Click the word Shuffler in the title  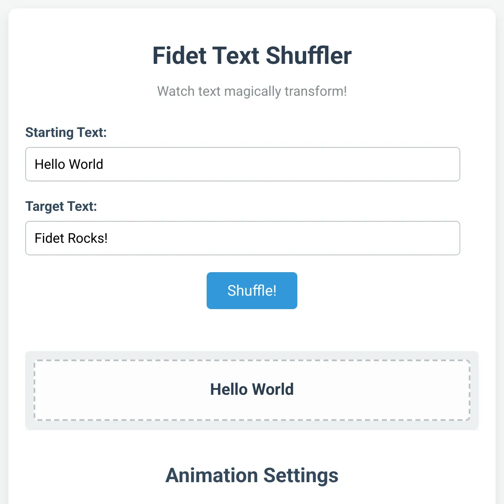coord(309,55)
